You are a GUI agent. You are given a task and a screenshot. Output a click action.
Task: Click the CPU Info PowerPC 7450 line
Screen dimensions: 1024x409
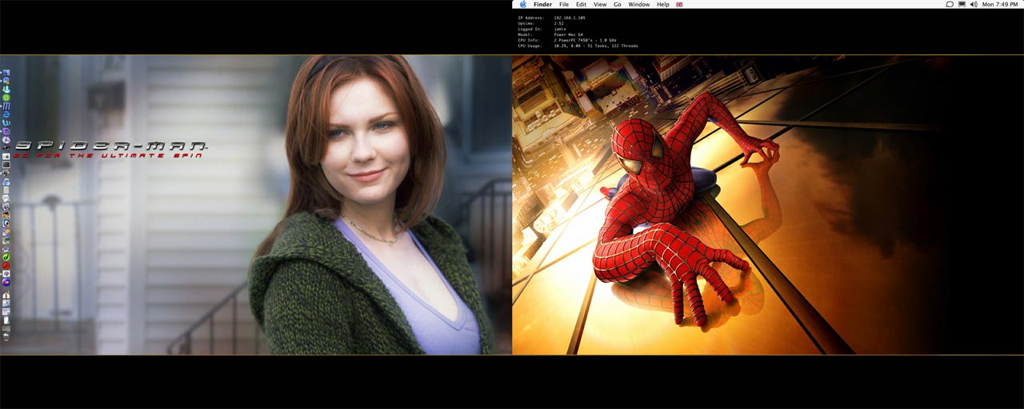[x=567, y=40]
